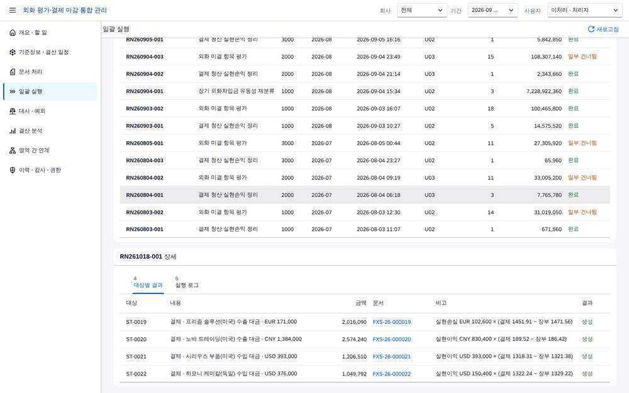The height and width of the screenshot is (393, 629).
Task: Open the 사용자 dropdown showing 이처리 · 처리자
Action: (584, 11)
